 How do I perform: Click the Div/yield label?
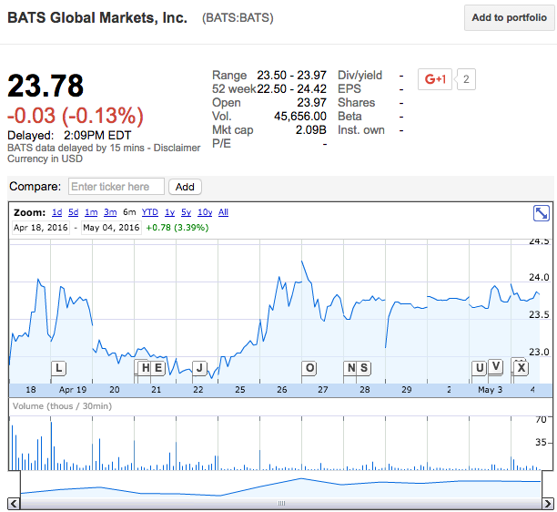tap(360, 76)
